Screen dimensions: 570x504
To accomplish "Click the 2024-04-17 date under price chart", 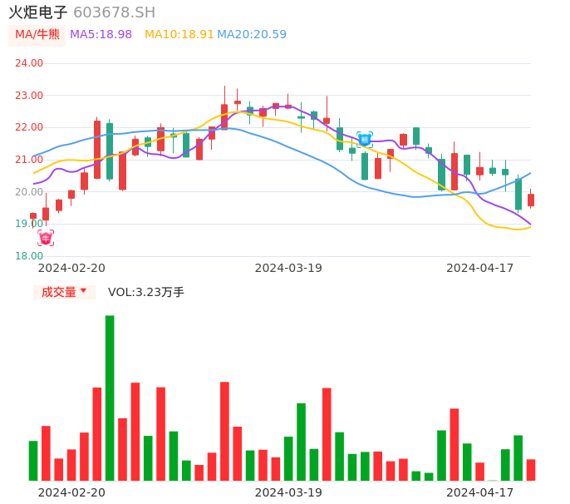I will 480,268.
